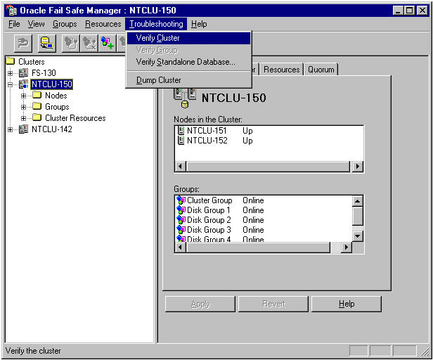
Task: Click the Groups folder icon in tree
Action: click(37, 106)
